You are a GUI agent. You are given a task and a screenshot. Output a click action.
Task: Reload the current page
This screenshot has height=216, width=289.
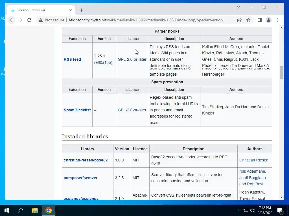29,20
